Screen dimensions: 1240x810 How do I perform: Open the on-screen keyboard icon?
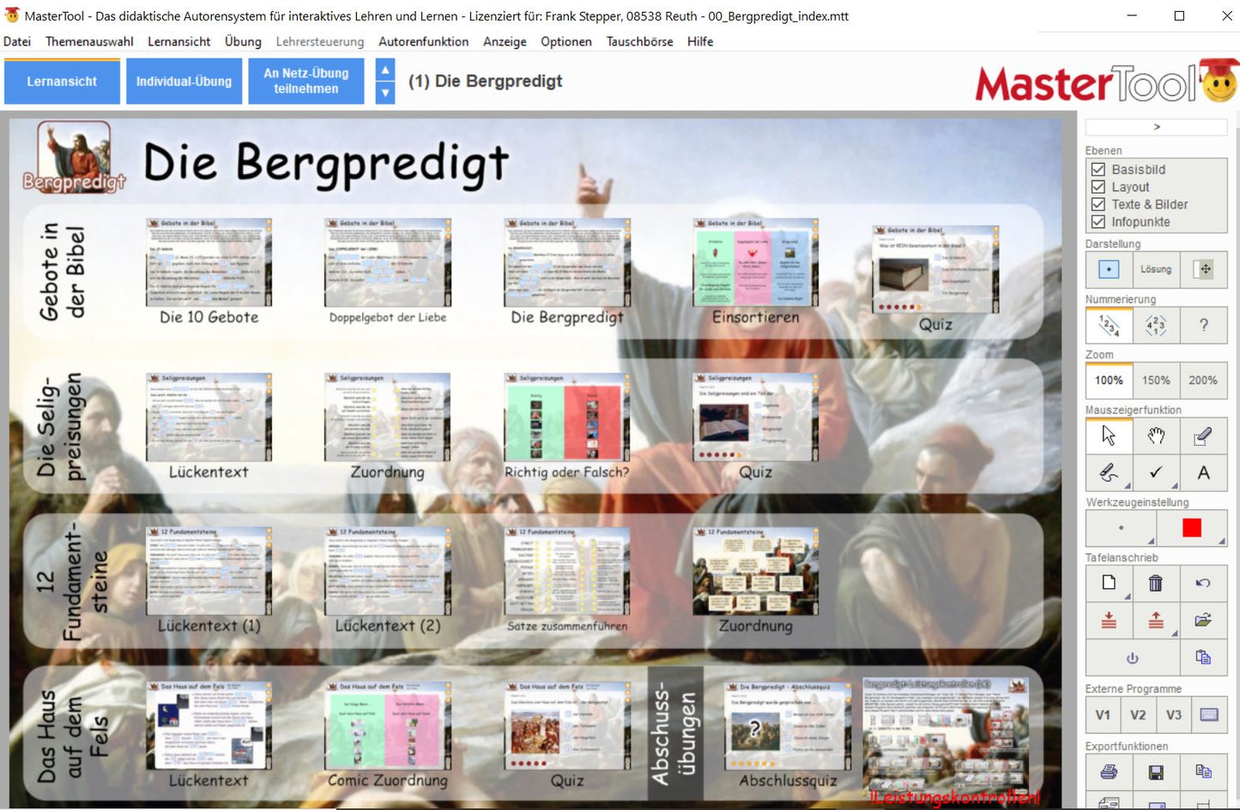(x=1209, y=715)
